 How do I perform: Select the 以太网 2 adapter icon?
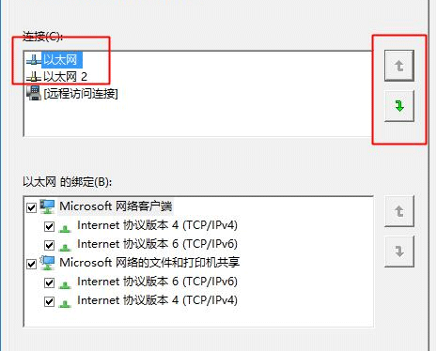click(x=34, y=77)
